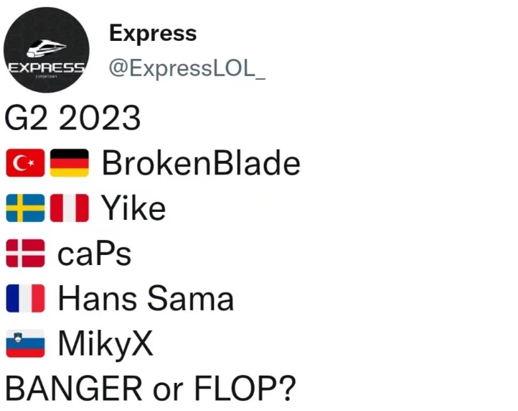The width and height of the screenshot is (518, 411).
Task: Click the Sweden flag emoji
Action: [25, 208]
